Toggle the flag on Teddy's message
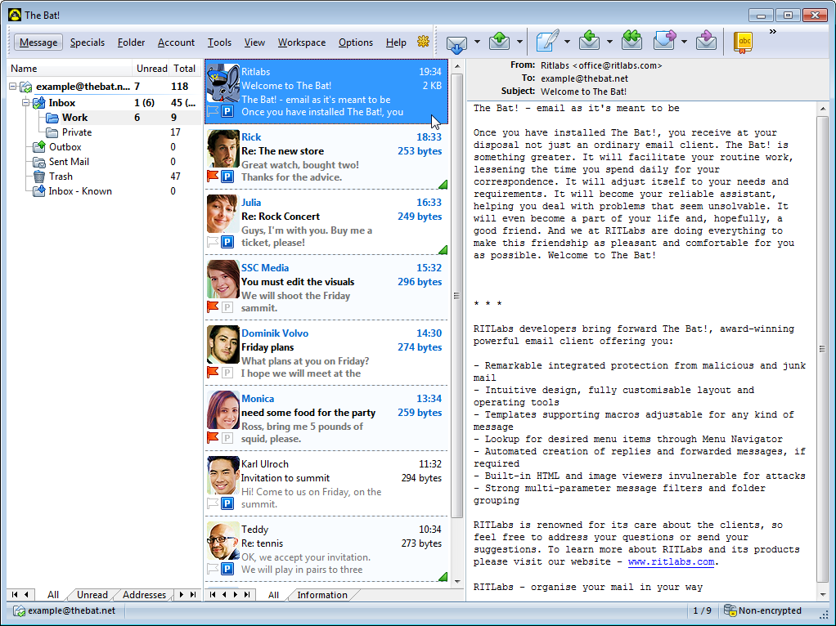Image resolution: width=836 pixels, height=626 pixels. click(x=213, y=569)
